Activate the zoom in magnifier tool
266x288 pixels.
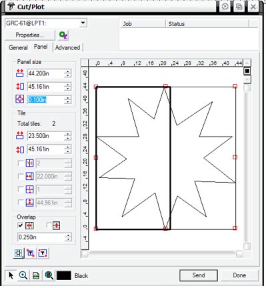[x=23, y=275]
